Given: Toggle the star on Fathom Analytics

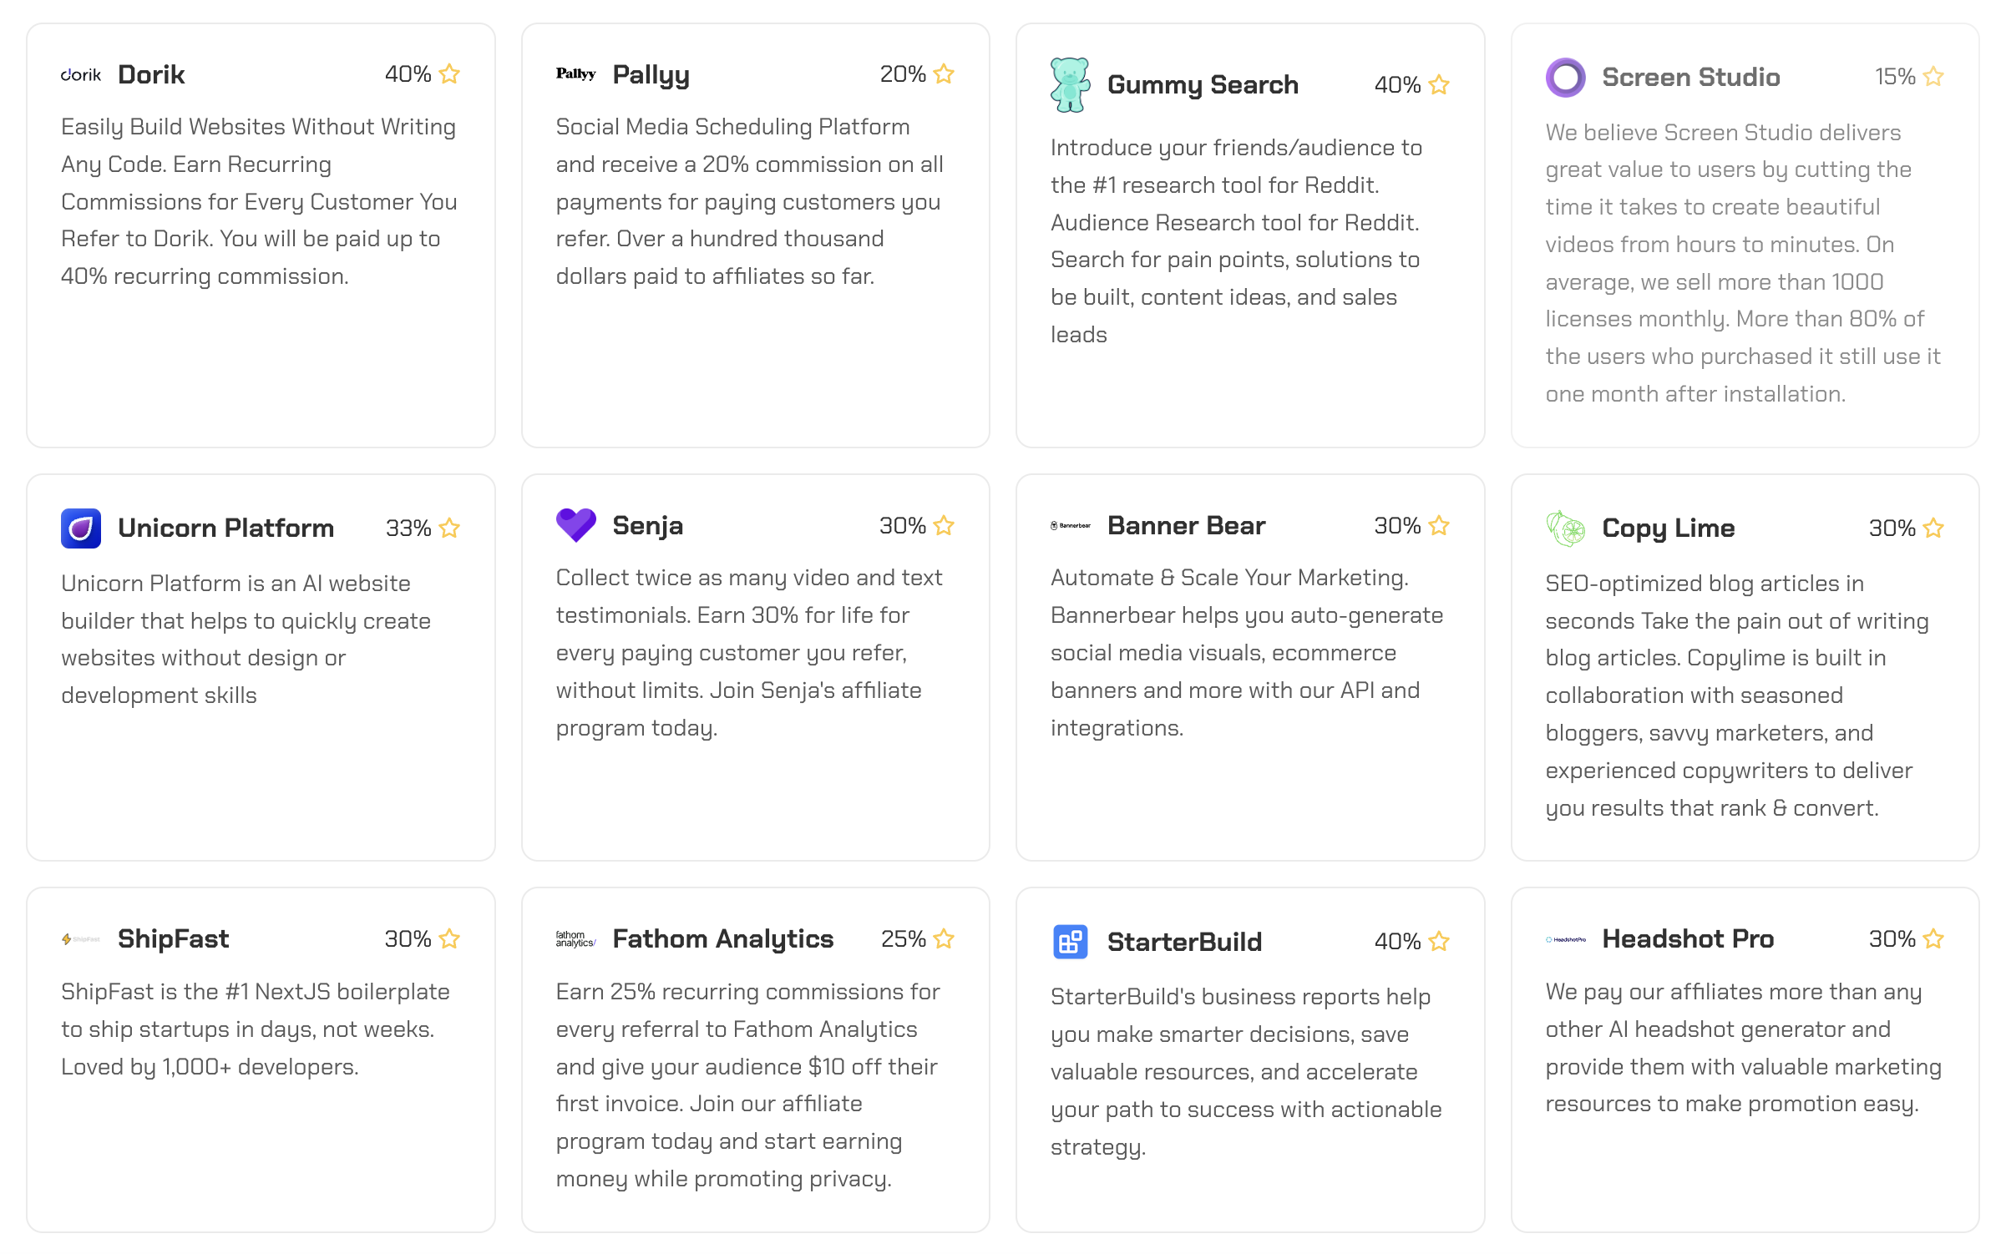Looking at the screenshot, I should [944, 938].
